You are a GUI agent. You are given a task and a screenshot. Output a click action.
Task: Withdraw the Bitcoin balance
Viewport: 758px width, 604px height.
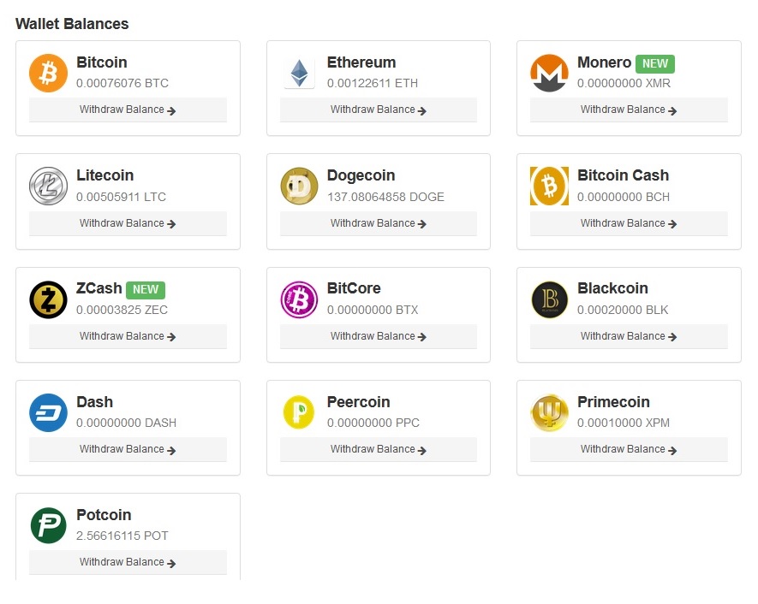click(128, 110)
